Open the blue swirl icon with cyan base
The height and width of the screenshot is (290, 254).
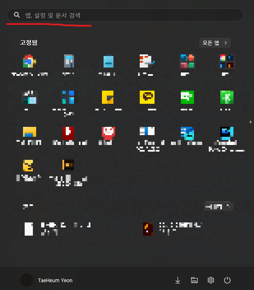[x=187, y=133]
